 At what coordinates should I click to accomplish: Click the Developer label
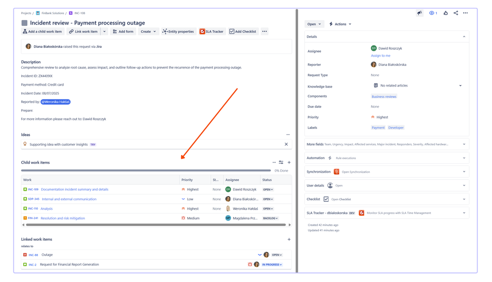395,127
